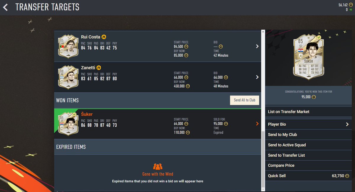Click the 95,000 winning price in detail panel
The height and width of the screenshot is (192, 355).
(306, 97)
